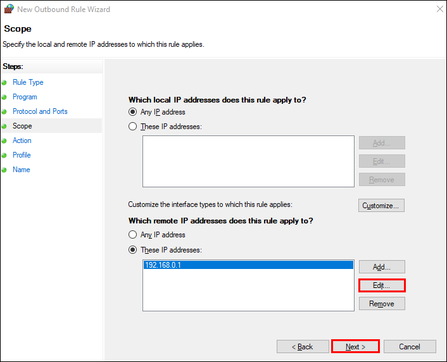Select local 'Any IP address' radio option

(x=132, y=112)
